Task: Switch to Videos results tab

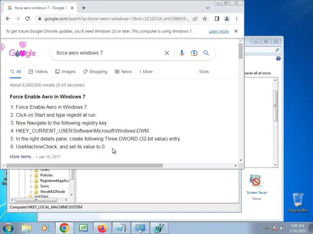Action: click(x=38, y=72)
